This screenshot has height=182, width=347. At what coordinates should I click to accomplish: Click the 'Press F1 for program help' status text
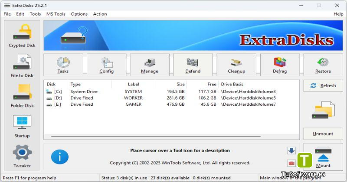[29, 178]
